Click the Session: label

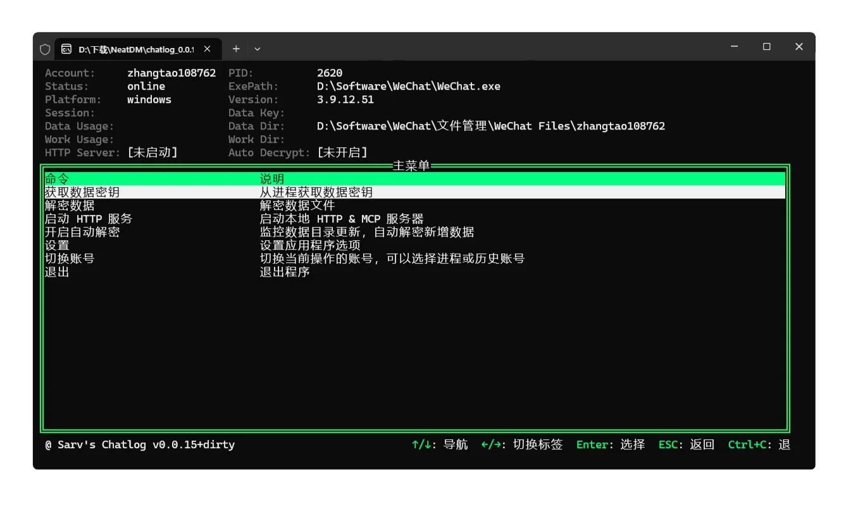pyautogui.click(x=70, y=113)
